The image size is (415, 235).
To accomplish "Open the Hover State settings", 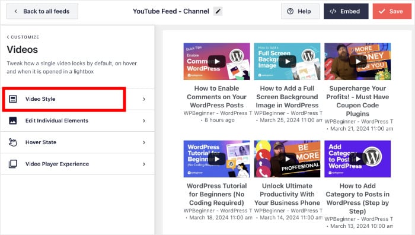I will coord(78,142).
